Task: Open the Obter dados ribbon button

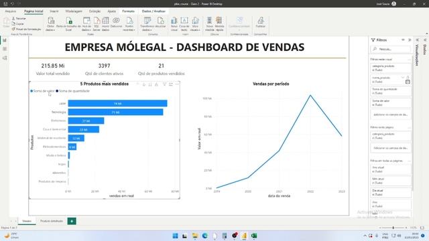Action: pyautogui.click(x=51, y=24)
